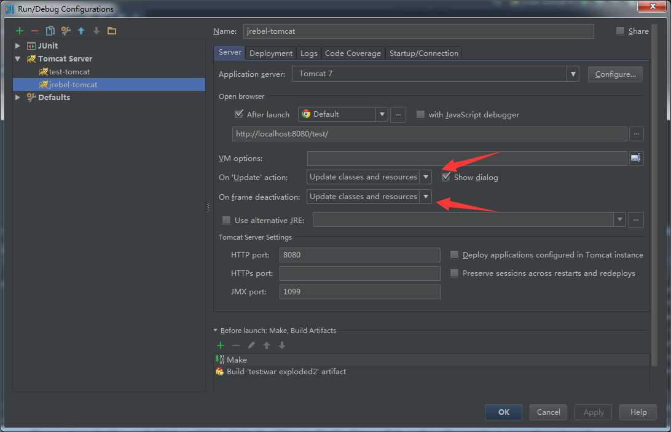Enable Deploy applications configured in Tomcat instance
671x432 pixels.
tap(454, 254)
